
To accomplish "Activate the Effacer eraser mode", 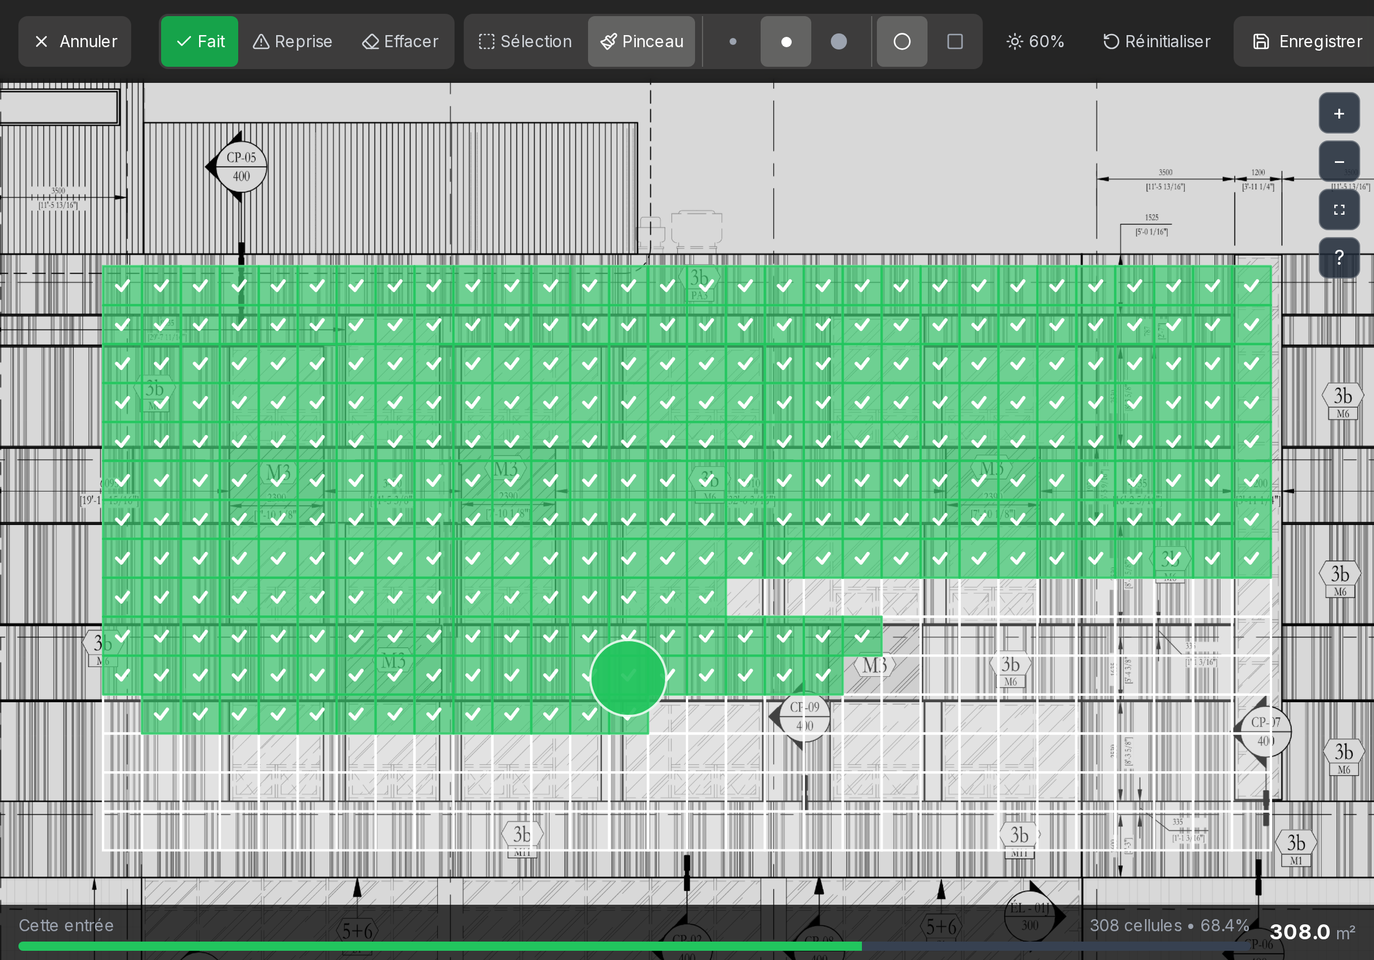I will [x=400, y=41].
